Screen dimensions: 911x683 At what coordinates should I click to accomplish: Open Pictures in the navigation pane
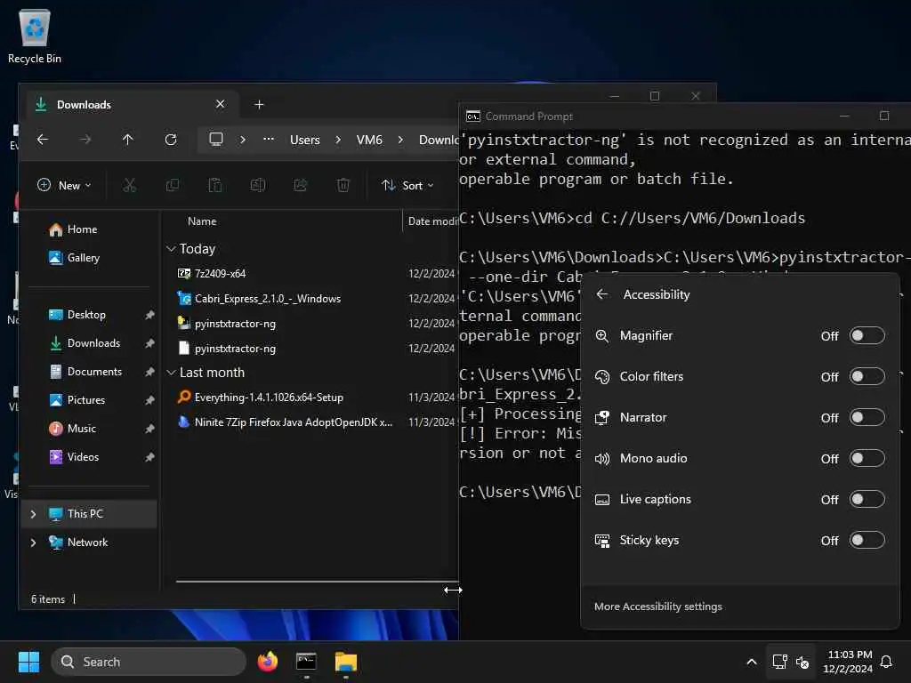77,400
